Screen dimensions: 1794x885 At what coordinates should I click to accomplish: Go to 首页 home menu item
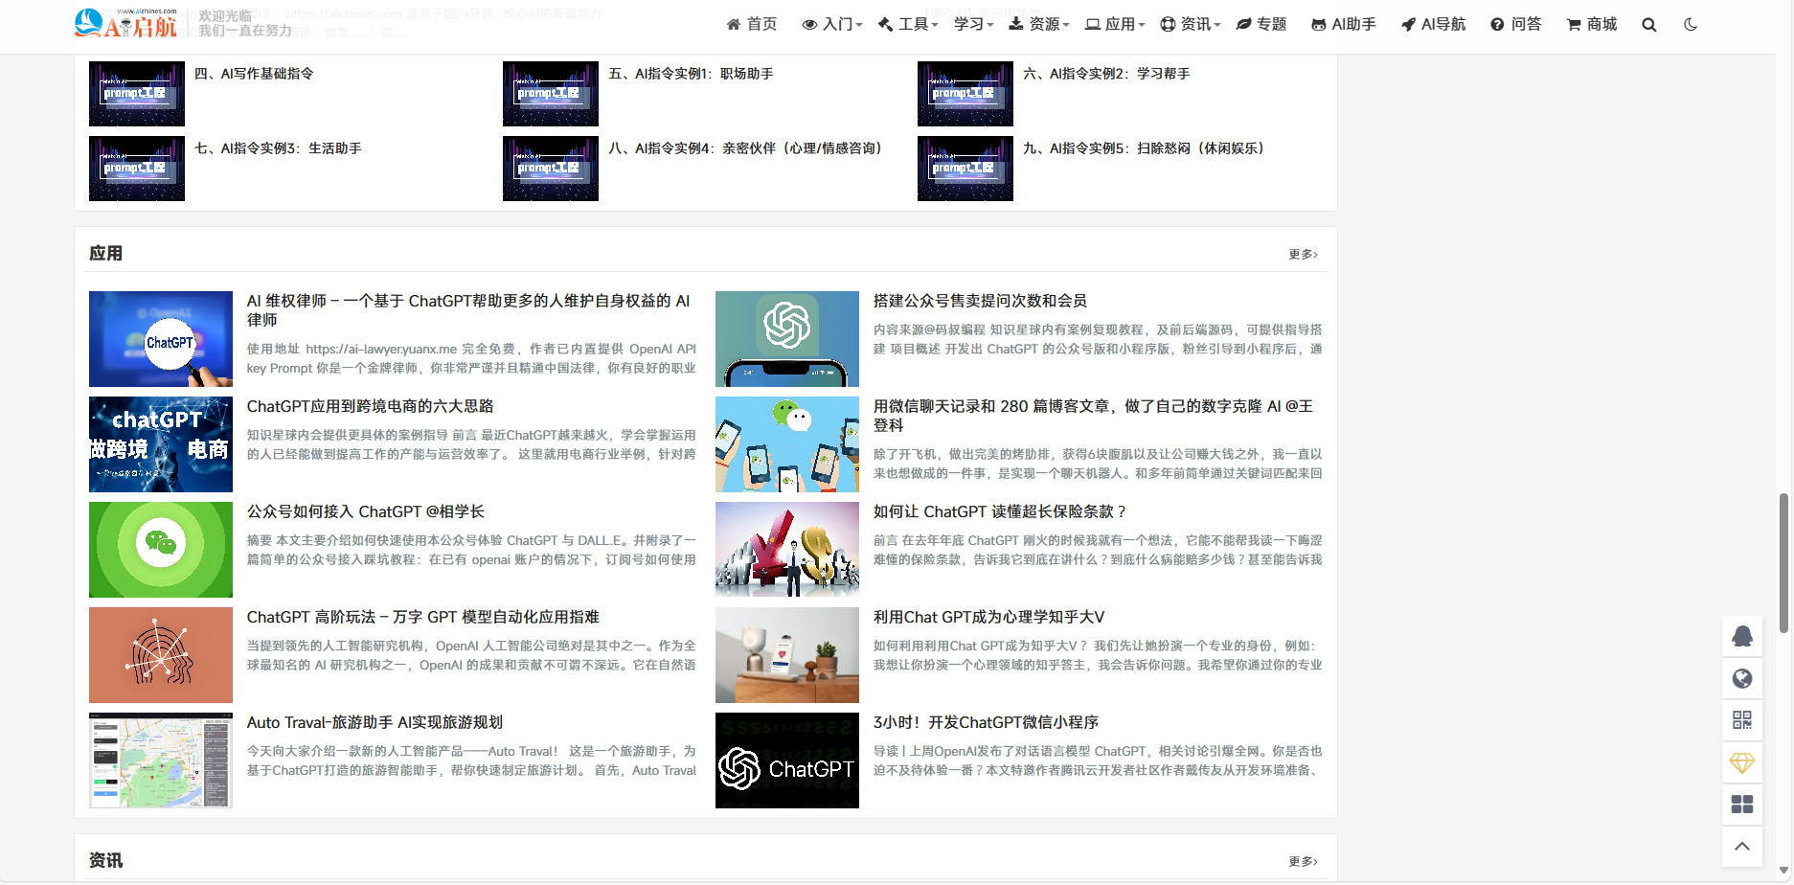[x=752, y=24]
